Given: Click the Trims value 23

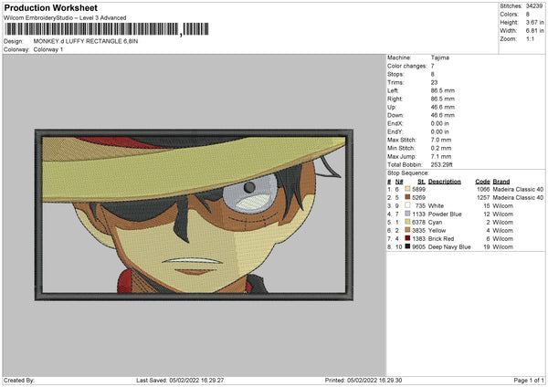Looking at the screenshot, I should [434, 82].
